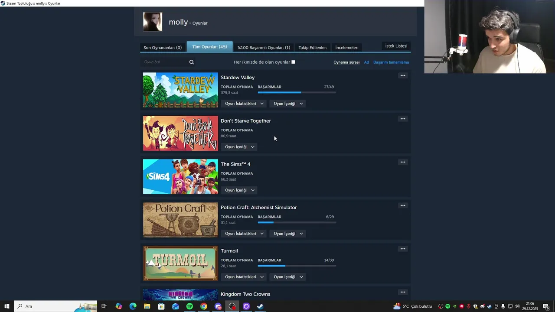Expand Oyun İçeriği for Stardew Valley
Screen dimensions: 555x312
pos(288,104)
